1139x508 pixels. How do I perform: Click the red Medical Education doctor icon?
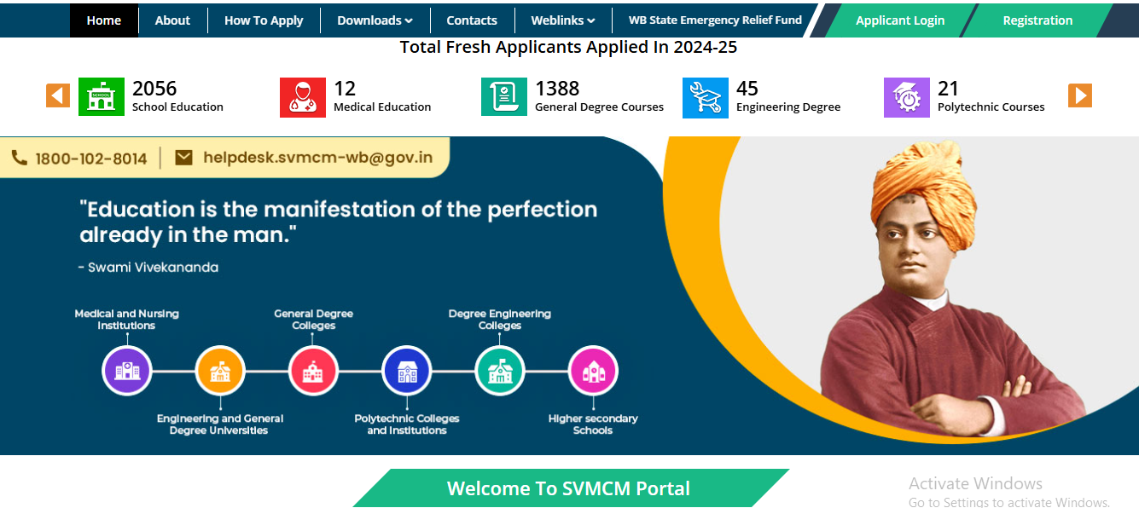click(x=303, y=97)
